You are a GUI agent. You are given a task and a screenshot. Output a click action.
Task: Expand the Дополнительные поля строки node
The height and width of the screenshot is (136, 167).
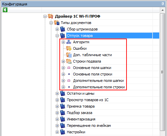pyautogui.click(x=63, y=87)
